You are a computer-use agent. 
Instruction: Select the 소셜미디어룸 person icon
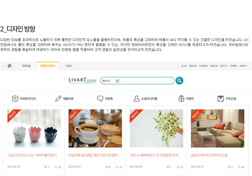pos(136,99)
